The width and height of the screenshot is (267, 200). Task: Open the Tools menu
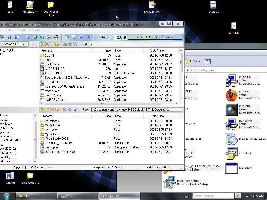click(22, 30)
